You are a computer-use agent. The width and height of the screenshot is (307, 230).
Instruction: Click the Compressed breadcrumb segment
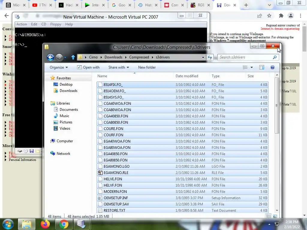click(x=139, y=57)
